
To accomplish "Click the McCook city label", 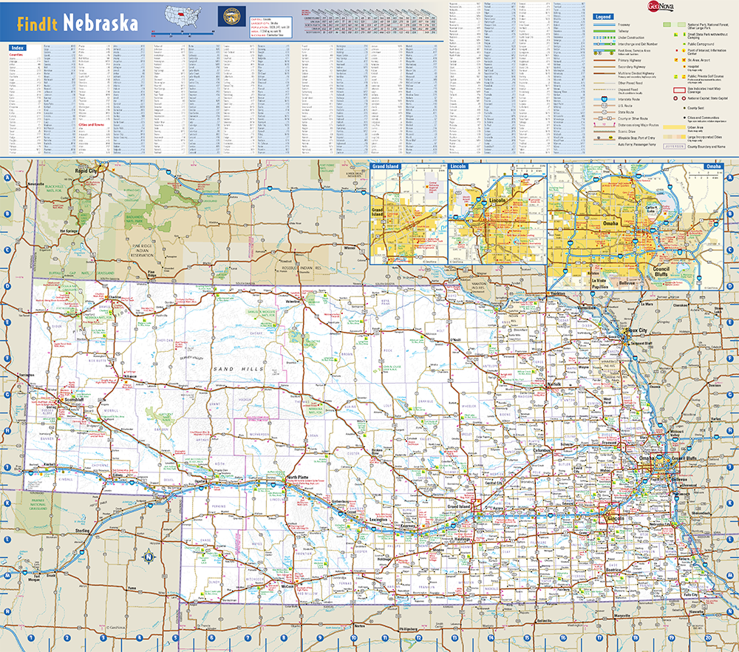I will [x=288, y=586].
